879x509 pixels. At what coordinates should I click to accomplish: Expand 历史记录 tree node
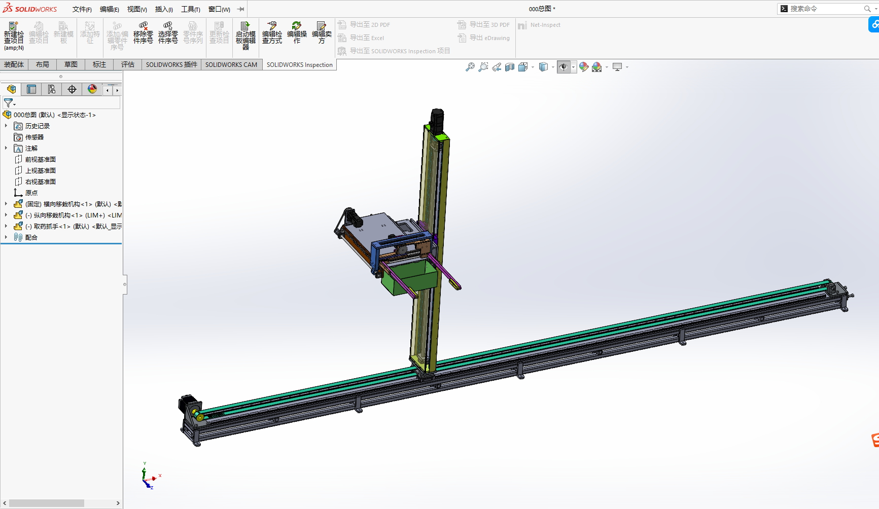(x=6, y=126)
